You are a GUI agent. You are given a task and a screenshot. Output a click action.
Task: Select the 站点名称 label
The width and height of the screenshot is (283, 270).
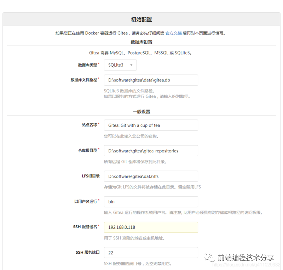coord(89,125)
